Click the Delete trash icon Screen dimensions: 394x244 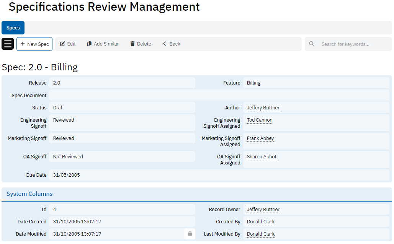pyautogui.click(x=132, y=44)
